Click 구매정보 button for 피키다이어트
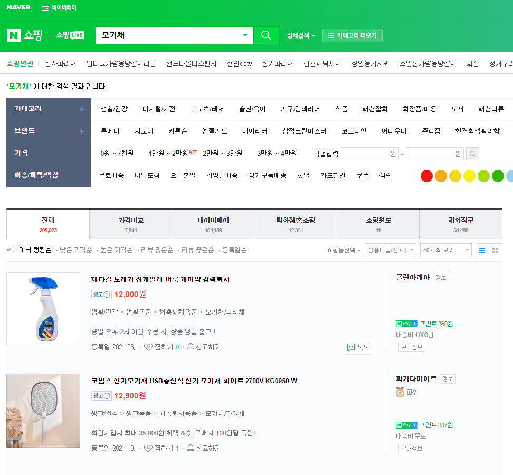The image size is (513, 475). (412, 449)
